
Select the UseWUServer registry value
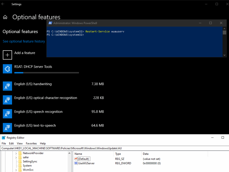click(x=86, y=163)
